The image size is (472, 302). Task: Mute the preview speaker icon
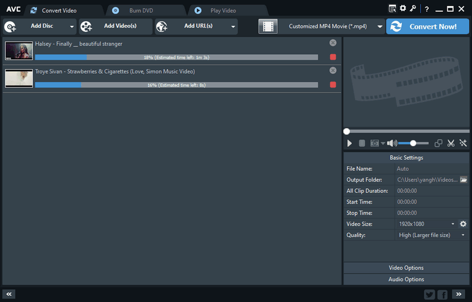[x=392, y=143]
